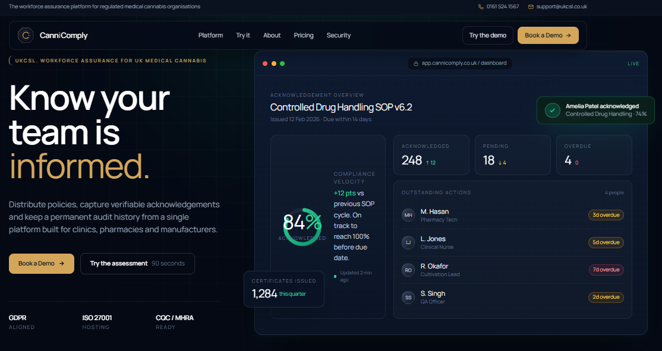Click the SS avatar for S. Singh
This screenshot has width=662, height=351.
coord(408,298)
